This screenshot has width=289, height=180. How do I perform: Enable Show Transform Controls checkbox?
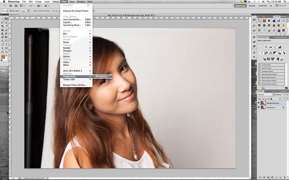coord(32,11)
